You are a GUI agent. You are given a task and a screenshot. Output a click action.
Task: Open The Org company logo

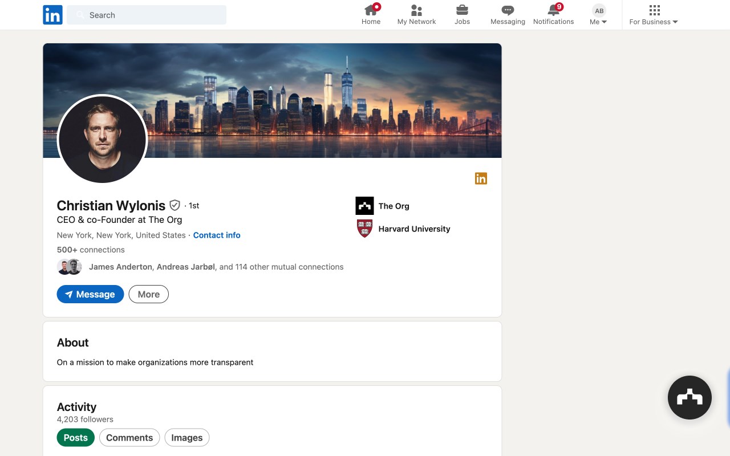[x=364, y=206]
